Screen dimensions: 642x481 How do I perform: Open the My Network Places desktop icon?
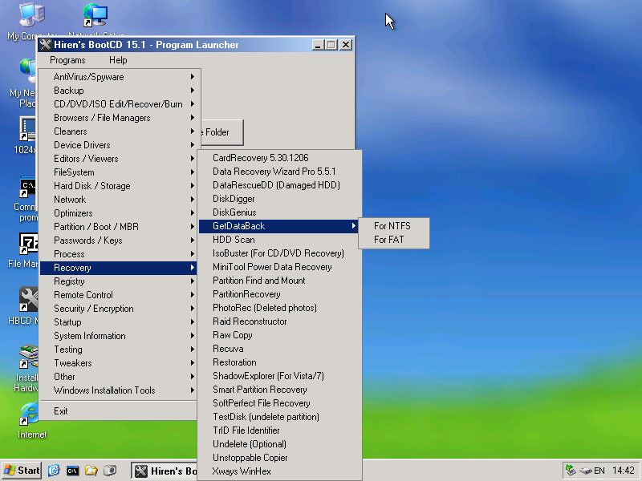[x=28, y=71]
